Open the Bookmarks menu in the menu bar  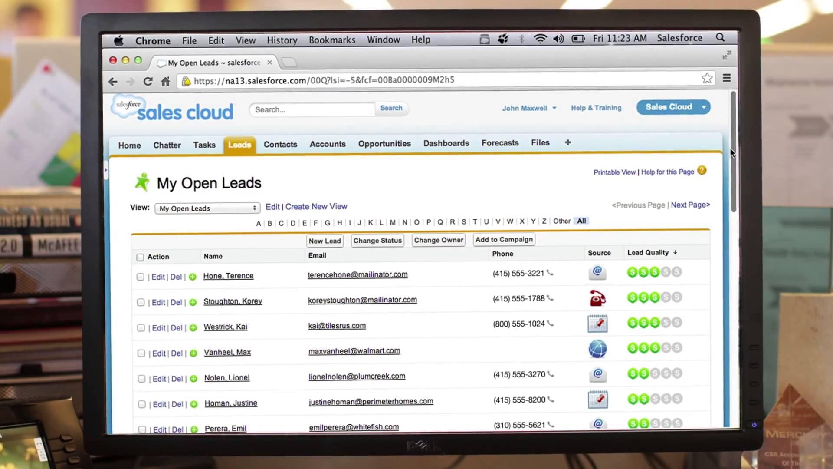coord(332,40)
